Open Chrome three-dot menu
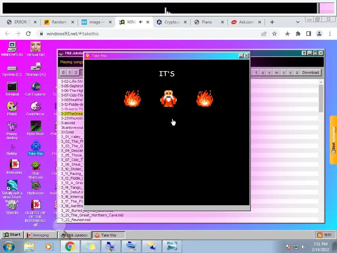The height and width of the screenshot is (253, 337). pos(330,34)
